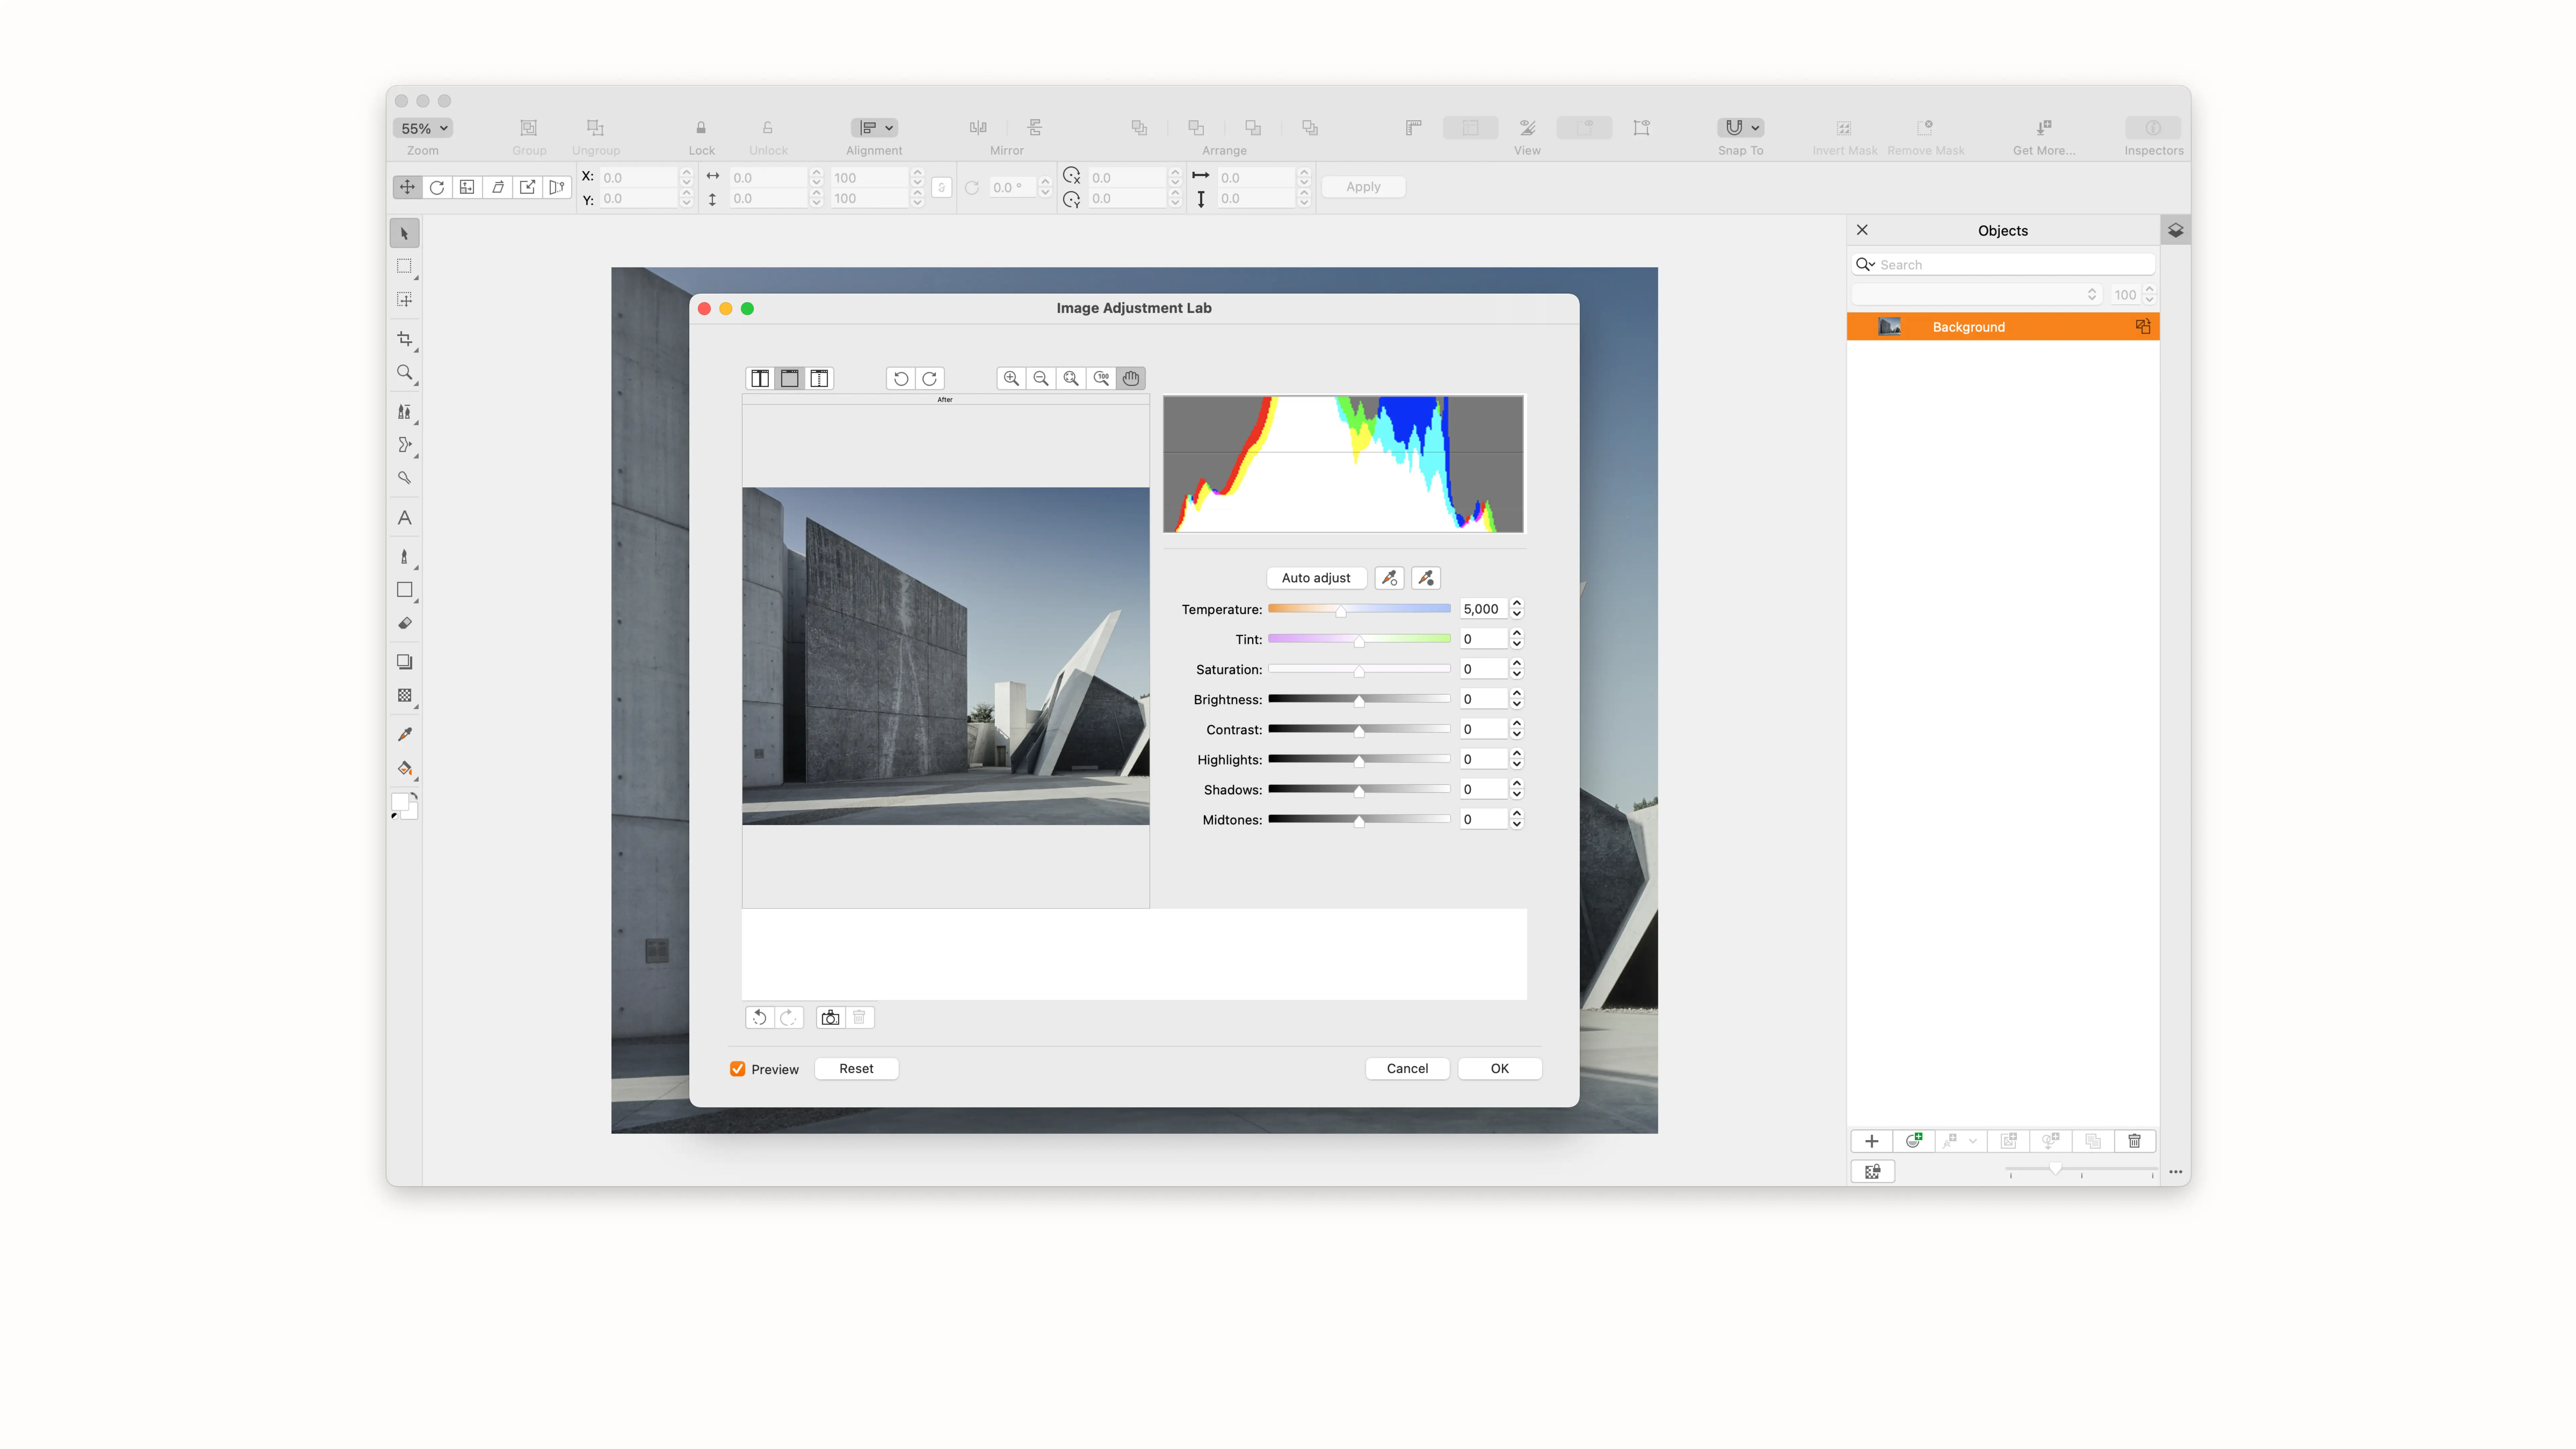Zoom in on the preview image
This screenshot has width=2576, height=1449.
coord(1011,378)
